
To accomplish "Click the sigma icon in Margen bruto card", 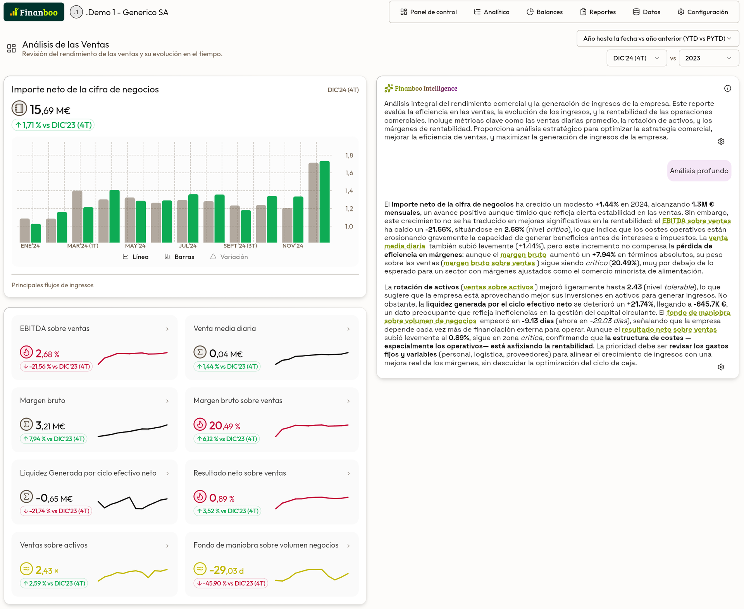I will click(26, 424).
